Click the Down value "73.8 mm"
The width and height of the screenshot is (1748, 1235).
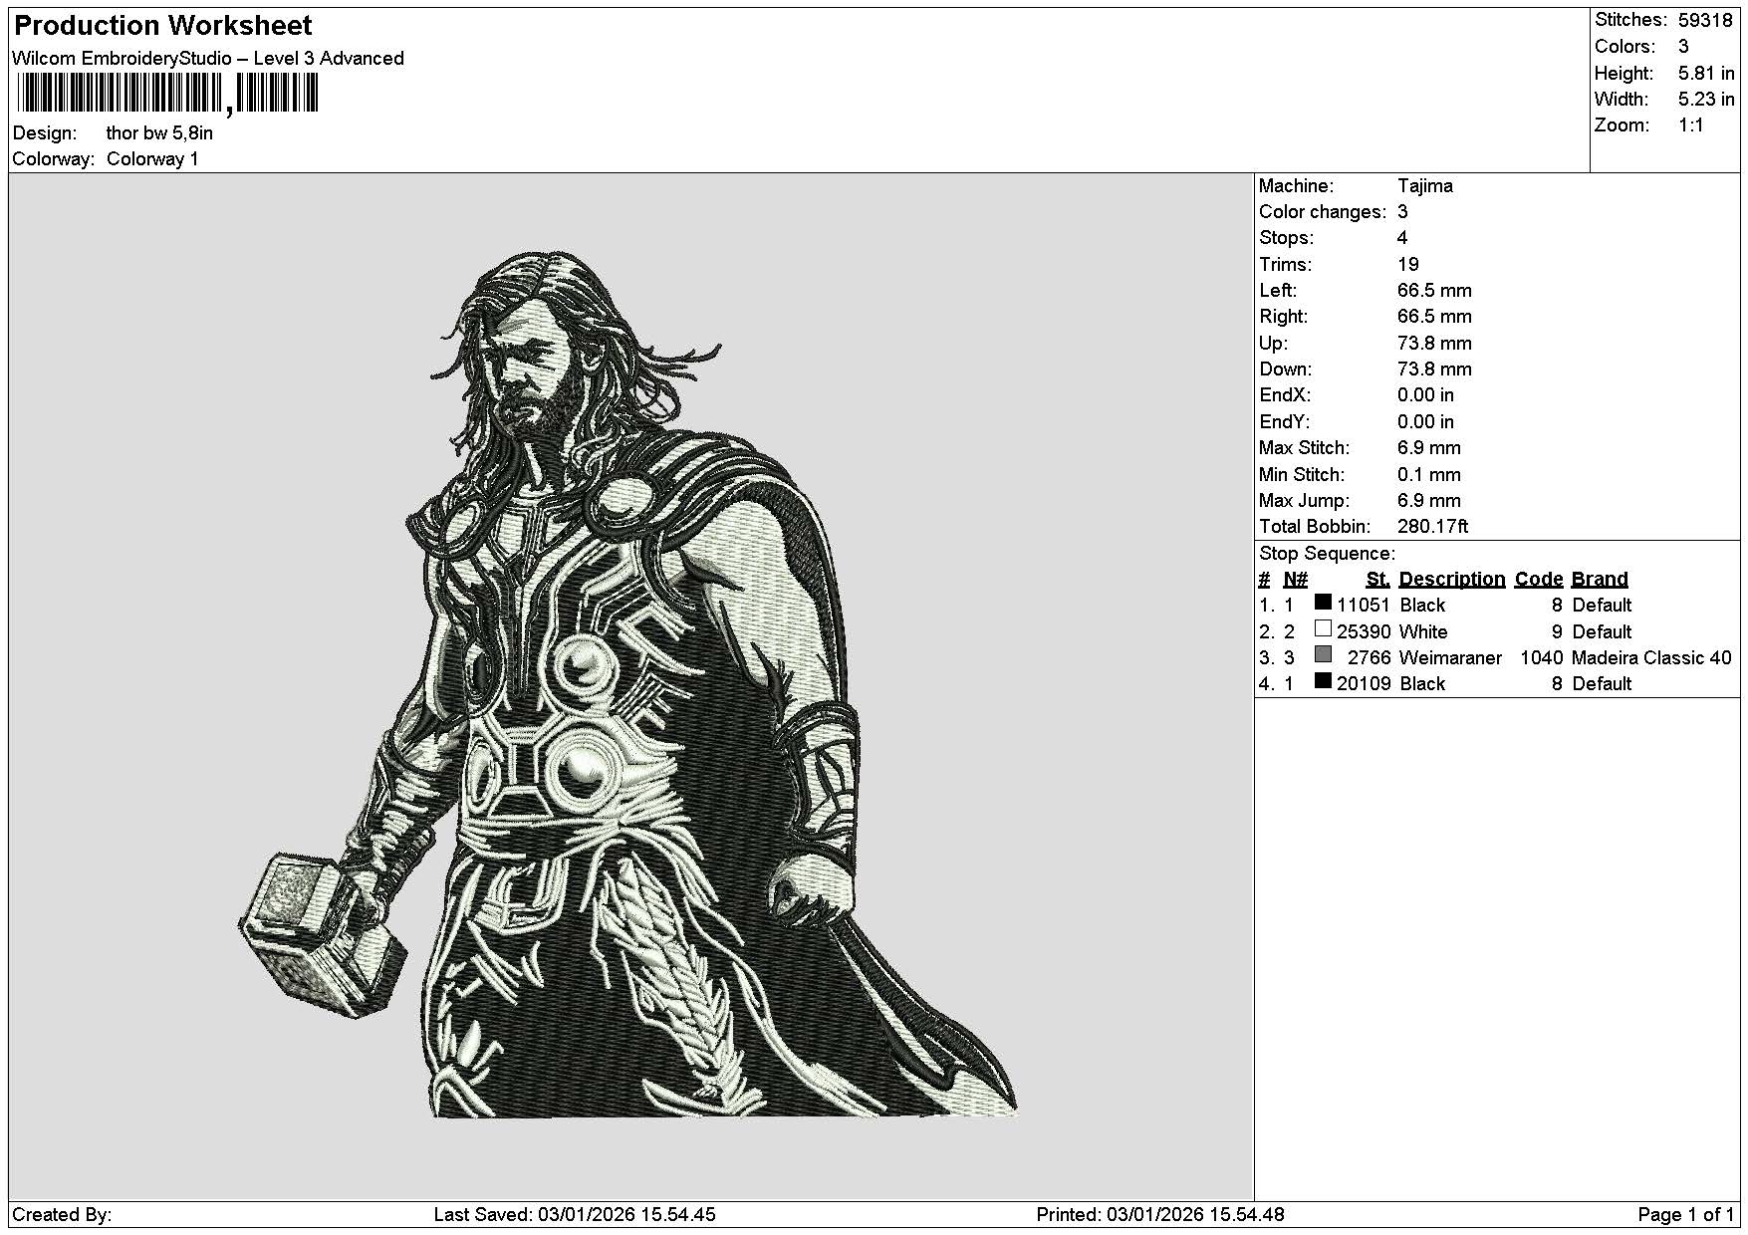pos(1434,370)
